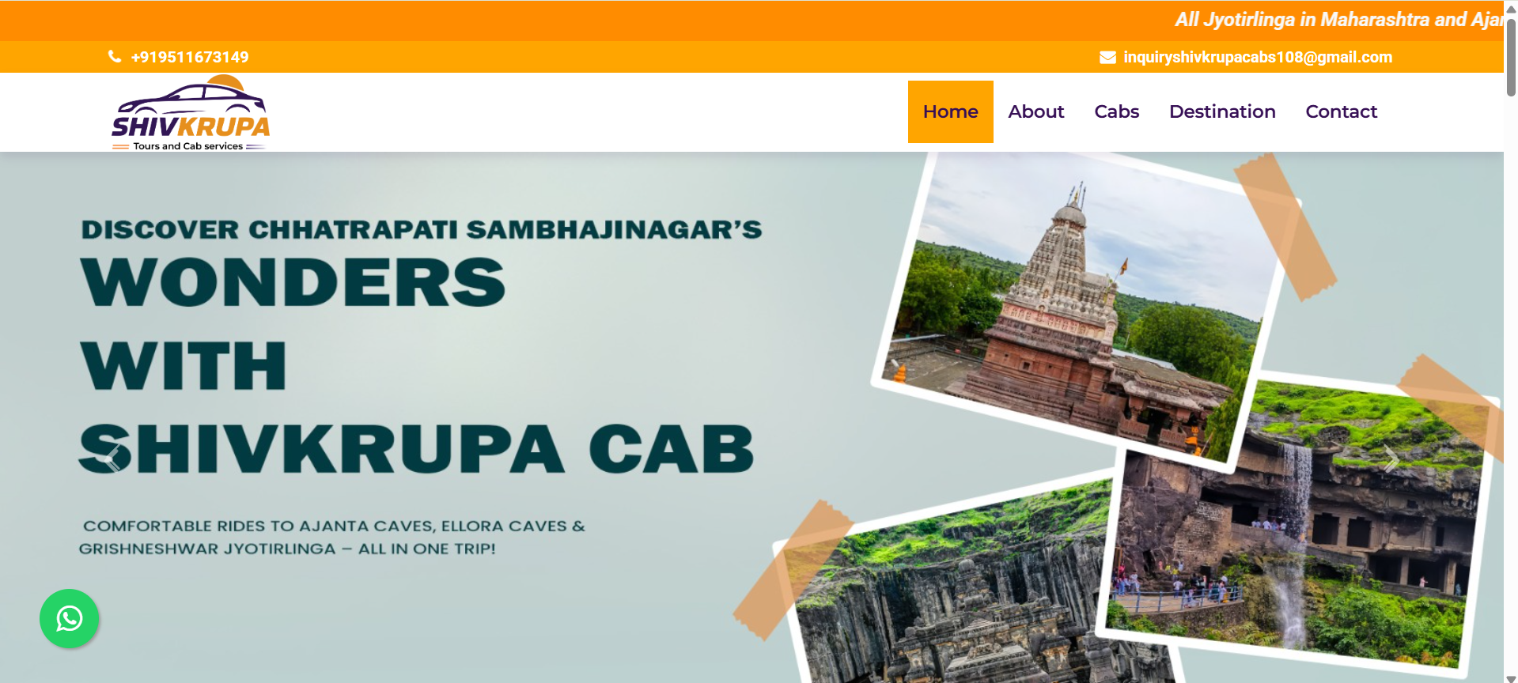The image size is (1518, 683).
Task: Go to the Contact page
Action: pyautogui.click(x=1341, y=111)
